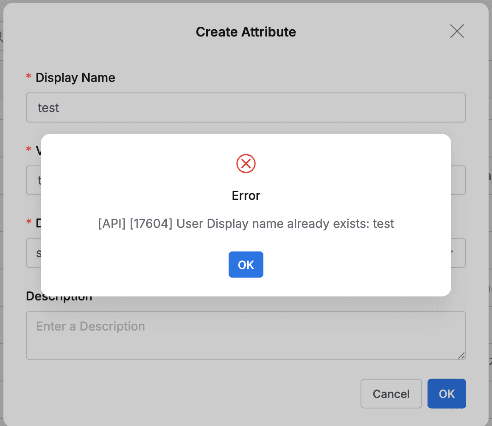
Task: Focus the Display Name field containing test
Action: point(246,107)
